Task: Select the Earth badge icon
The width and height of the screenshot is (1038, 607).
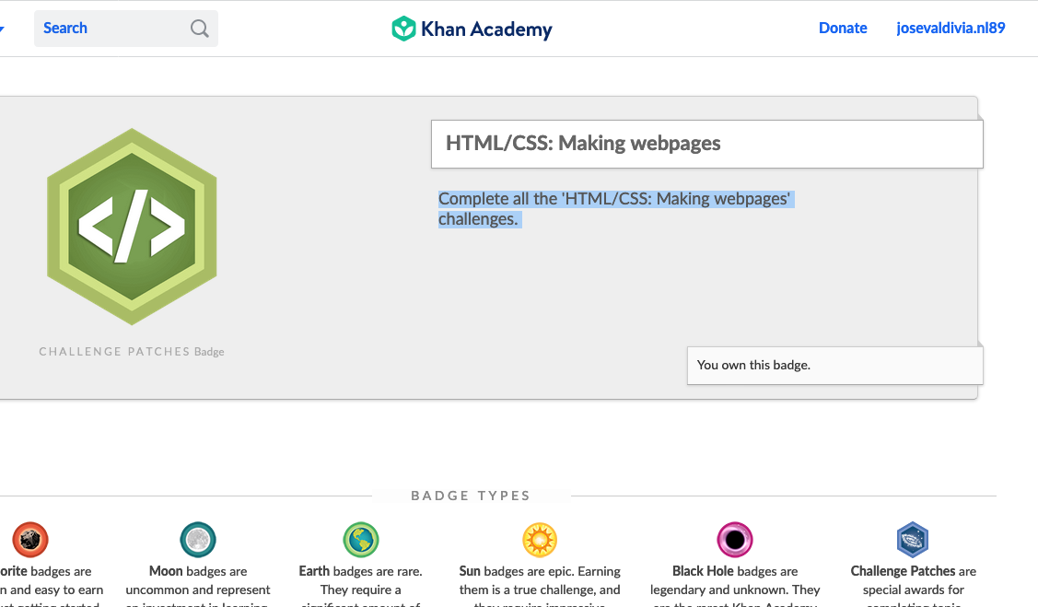Action: (x=361, y=540)
